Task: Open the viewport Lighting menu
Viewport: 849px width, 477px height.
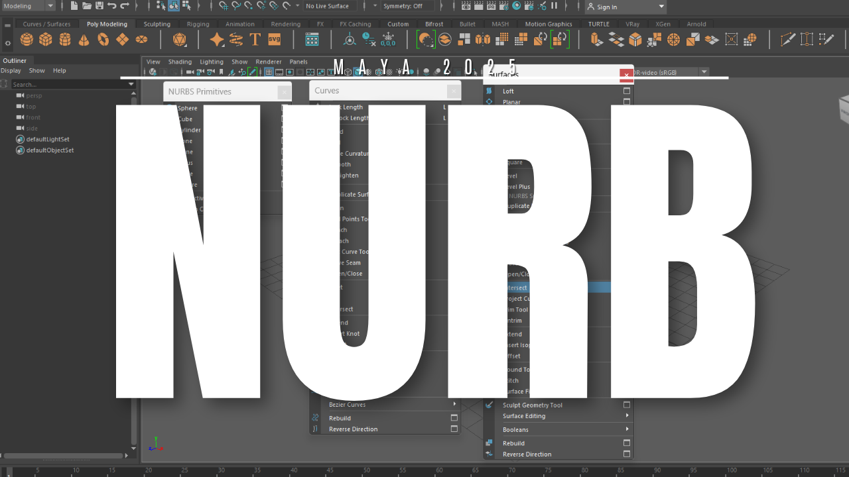Action: [212, 62]
